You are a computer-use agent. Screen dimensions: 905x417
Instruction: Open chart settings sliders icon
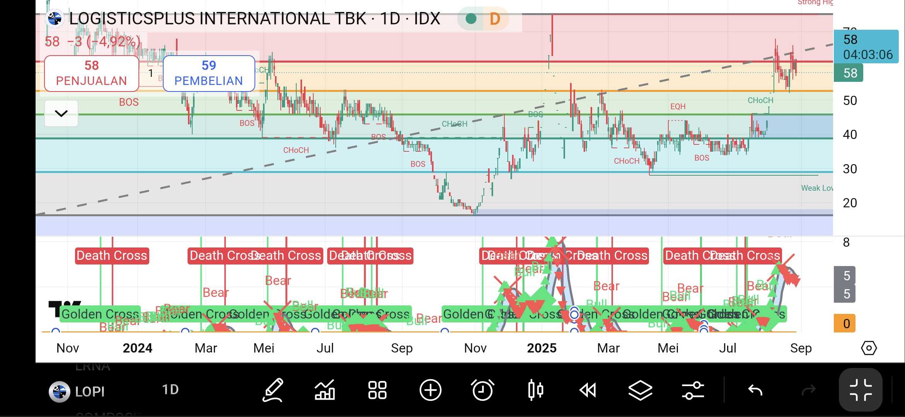tap(693, 390)
